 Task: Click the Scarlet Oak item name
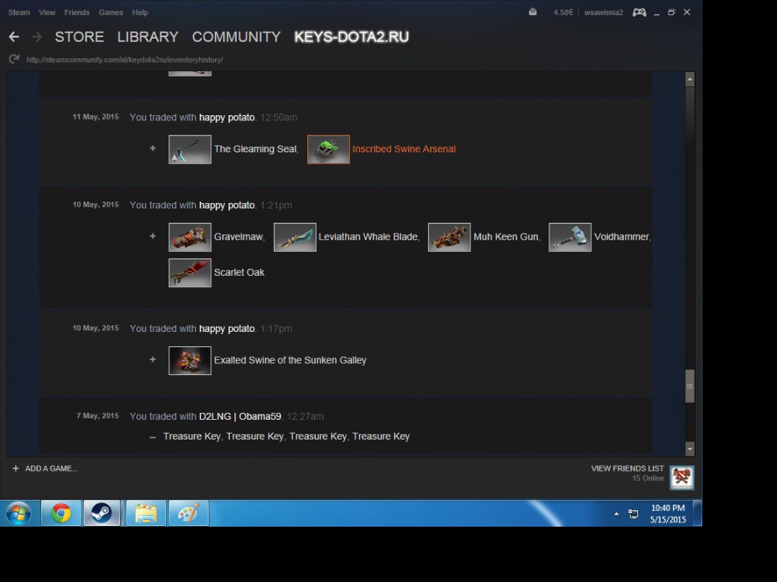(239, 272)
